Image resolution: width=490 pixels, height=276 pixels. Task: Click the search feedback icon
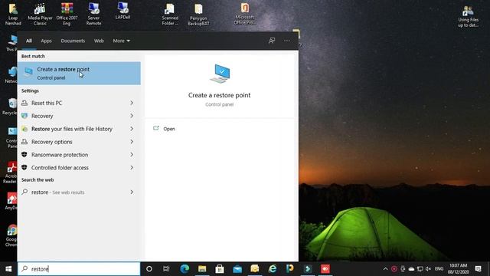(272, 41)
